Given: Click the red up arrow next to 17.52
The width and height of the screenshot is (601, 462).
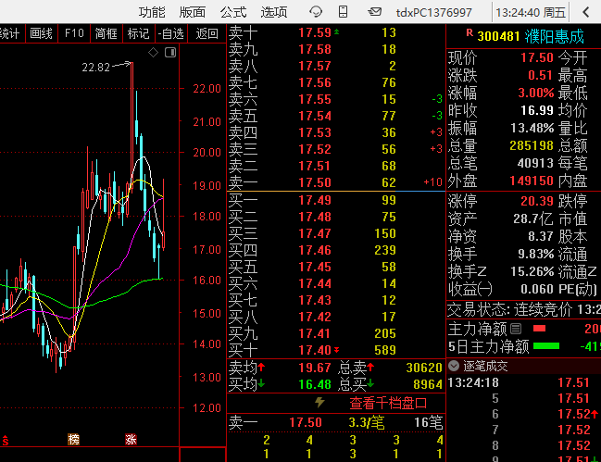Looking at the screenshot, I should coord(595,414).
